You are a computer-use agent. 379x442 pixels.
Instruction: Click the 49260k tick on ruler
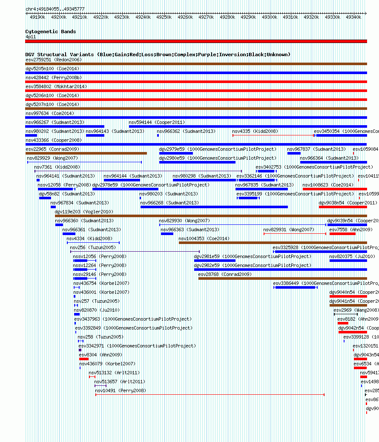185,17
